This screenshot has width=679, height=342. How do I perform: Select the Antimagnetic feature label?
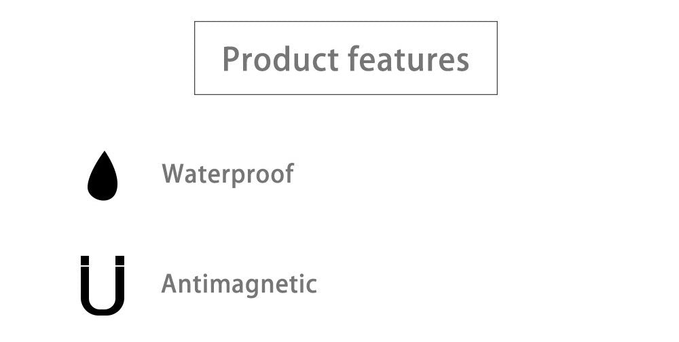239,284
